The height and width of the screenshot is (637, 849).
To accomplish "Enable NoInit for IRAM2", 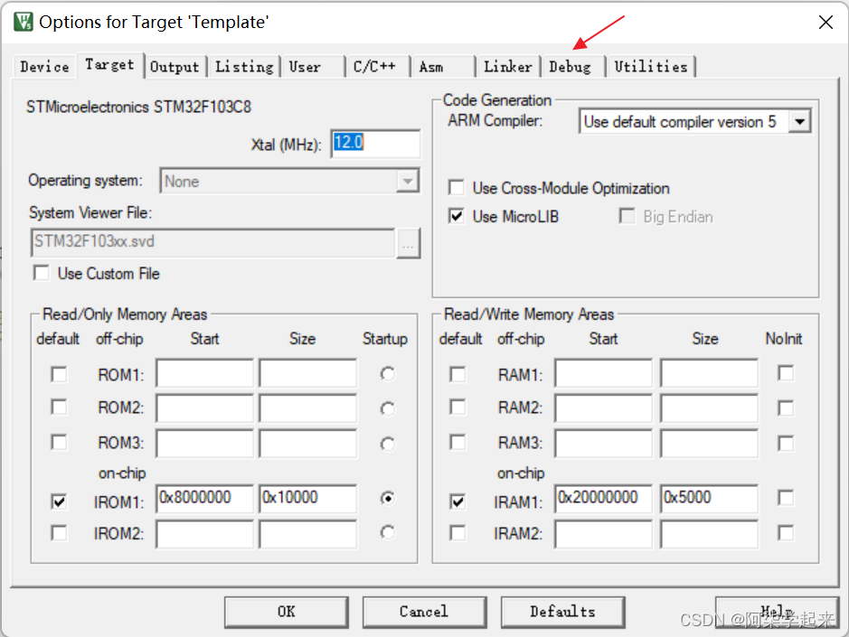I will tap(786, 532).
